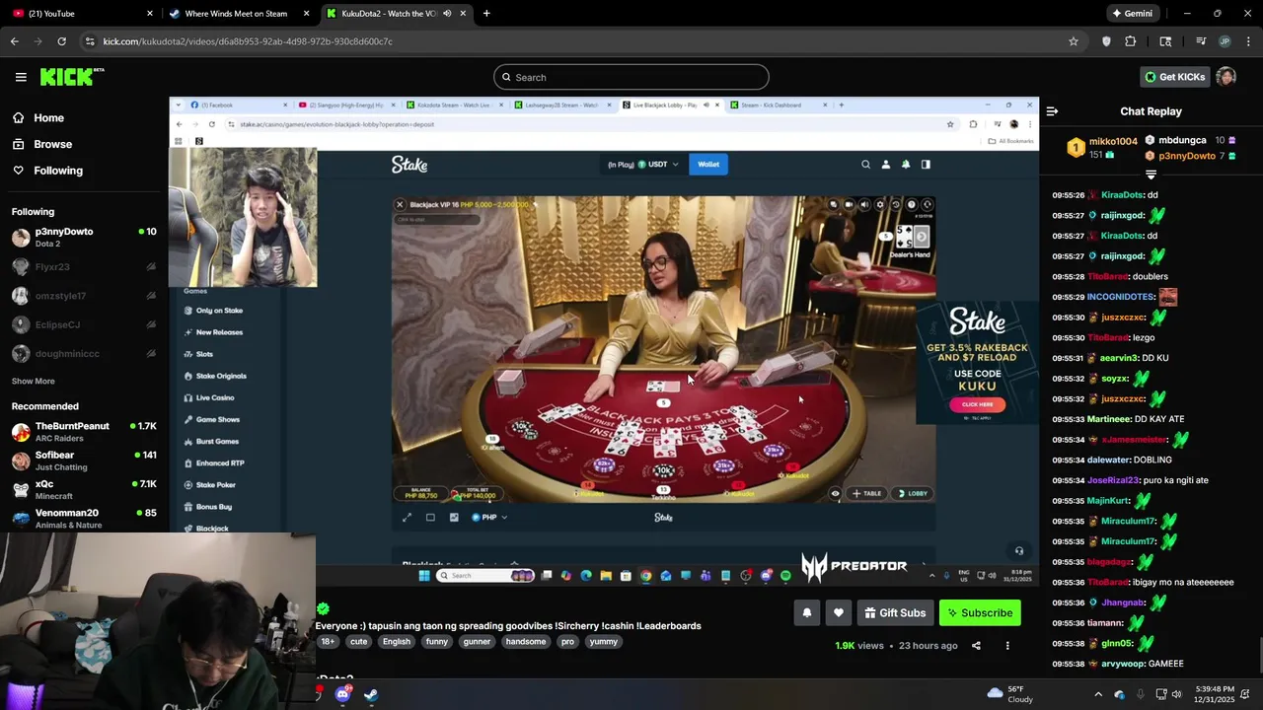Toggle follow heart button

(838, 612)
